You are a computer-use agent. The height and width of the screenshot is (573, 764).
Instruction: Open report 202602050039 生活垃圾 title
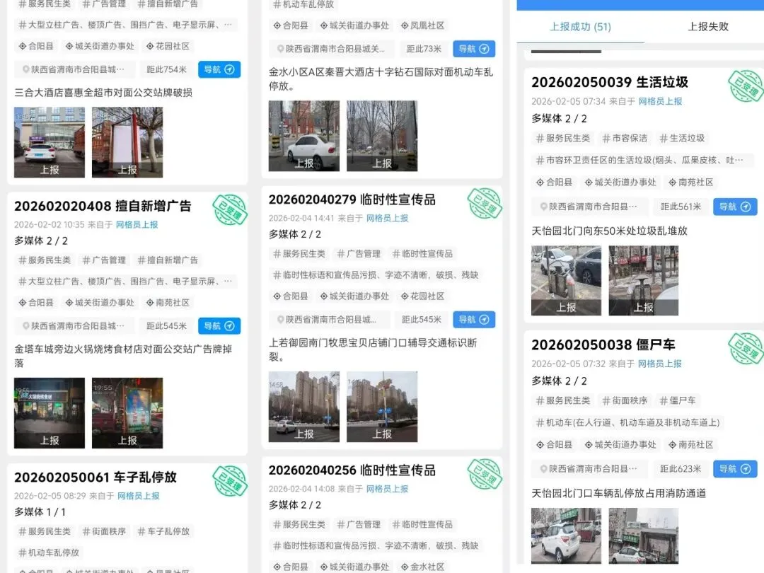pyautogui.click(x=610, y=82)
